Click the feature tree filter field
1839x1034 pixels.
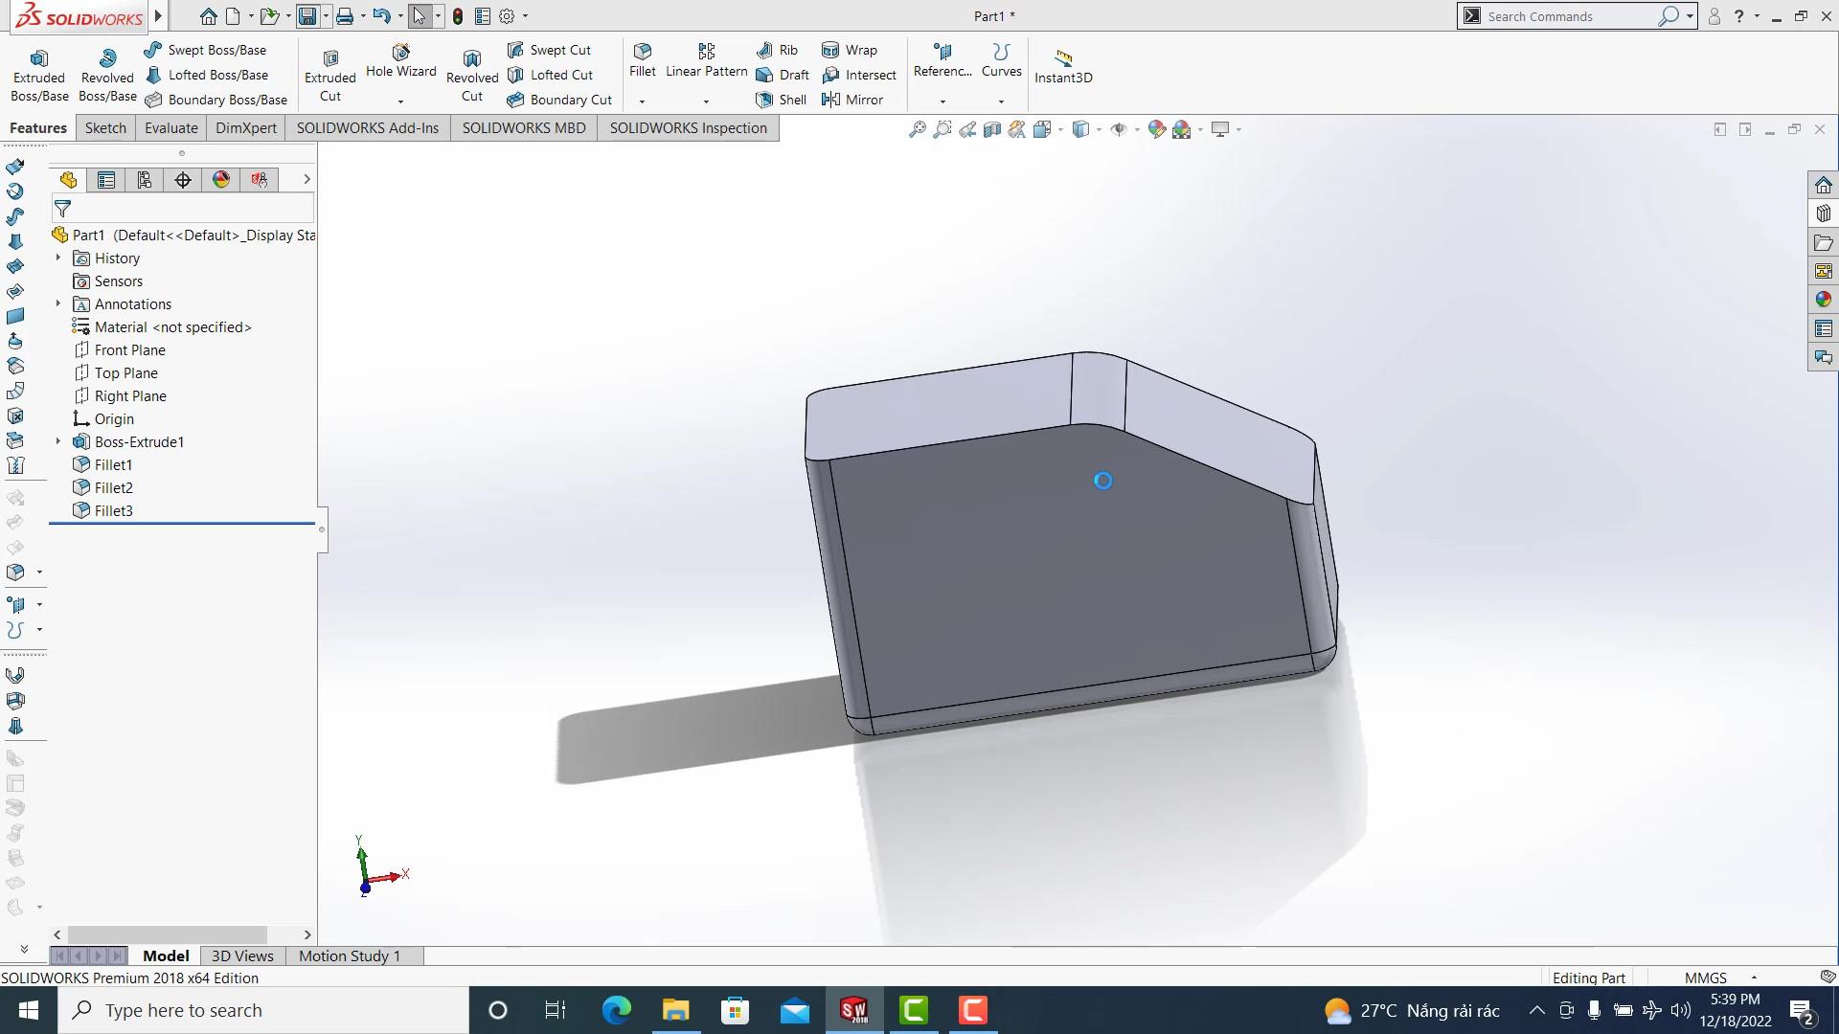pos(182,208)
